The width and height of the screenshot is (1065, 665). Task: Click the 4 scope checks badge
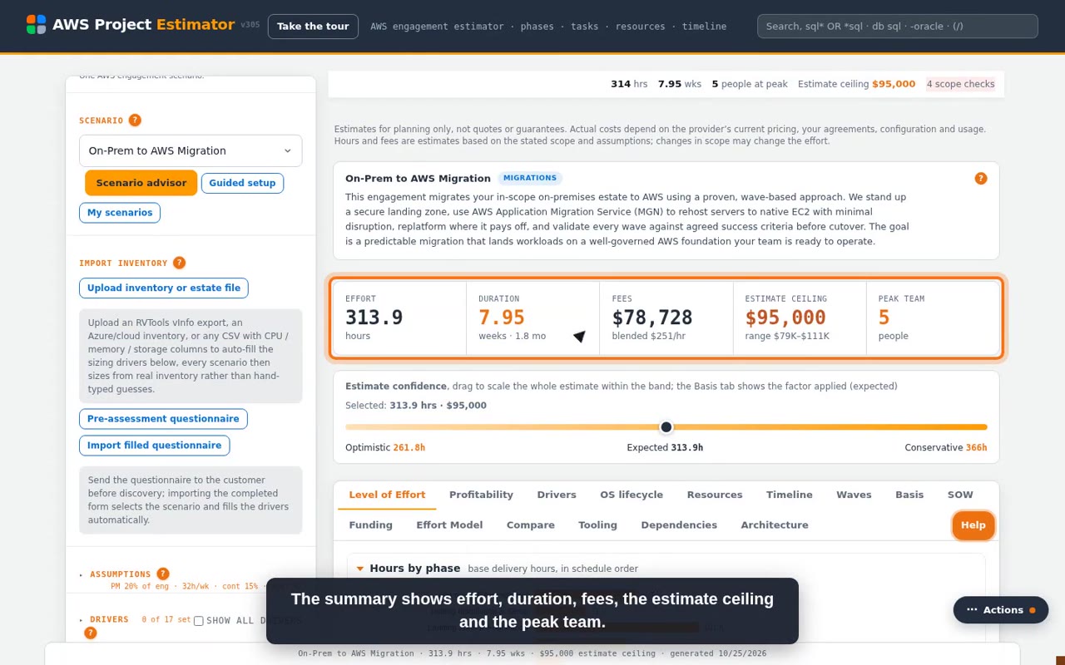[x=961, y=84]
